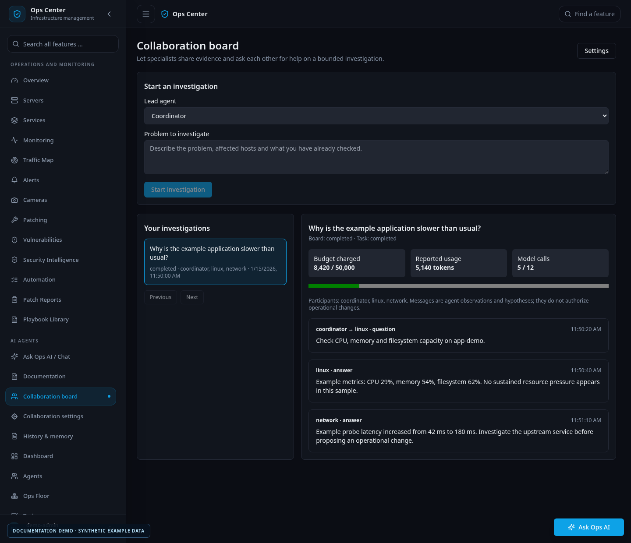Image resolution: width=631 pixels, height=543 pixels.
Task: Click the search magnifier in Find a feature
Action: (x=568, y=14)
